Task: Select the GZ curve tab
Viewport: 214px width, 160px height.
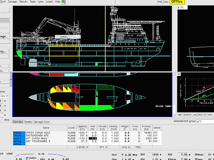Action: [x=180, y=115]
